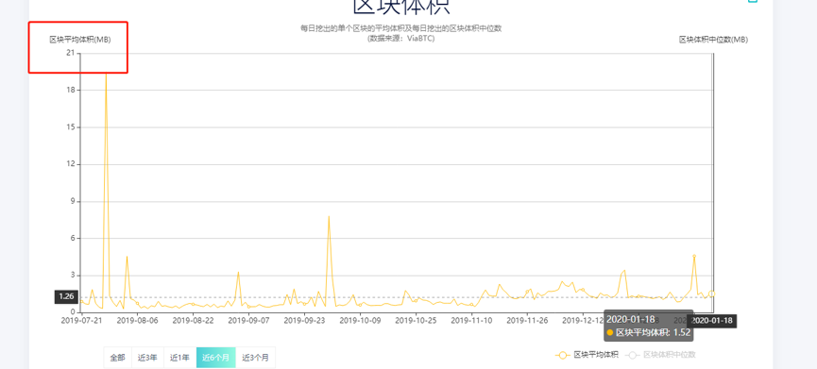Click the y-axis tick label 15
The width and height of the screenshot is (817, 369).
coord(70,127)
